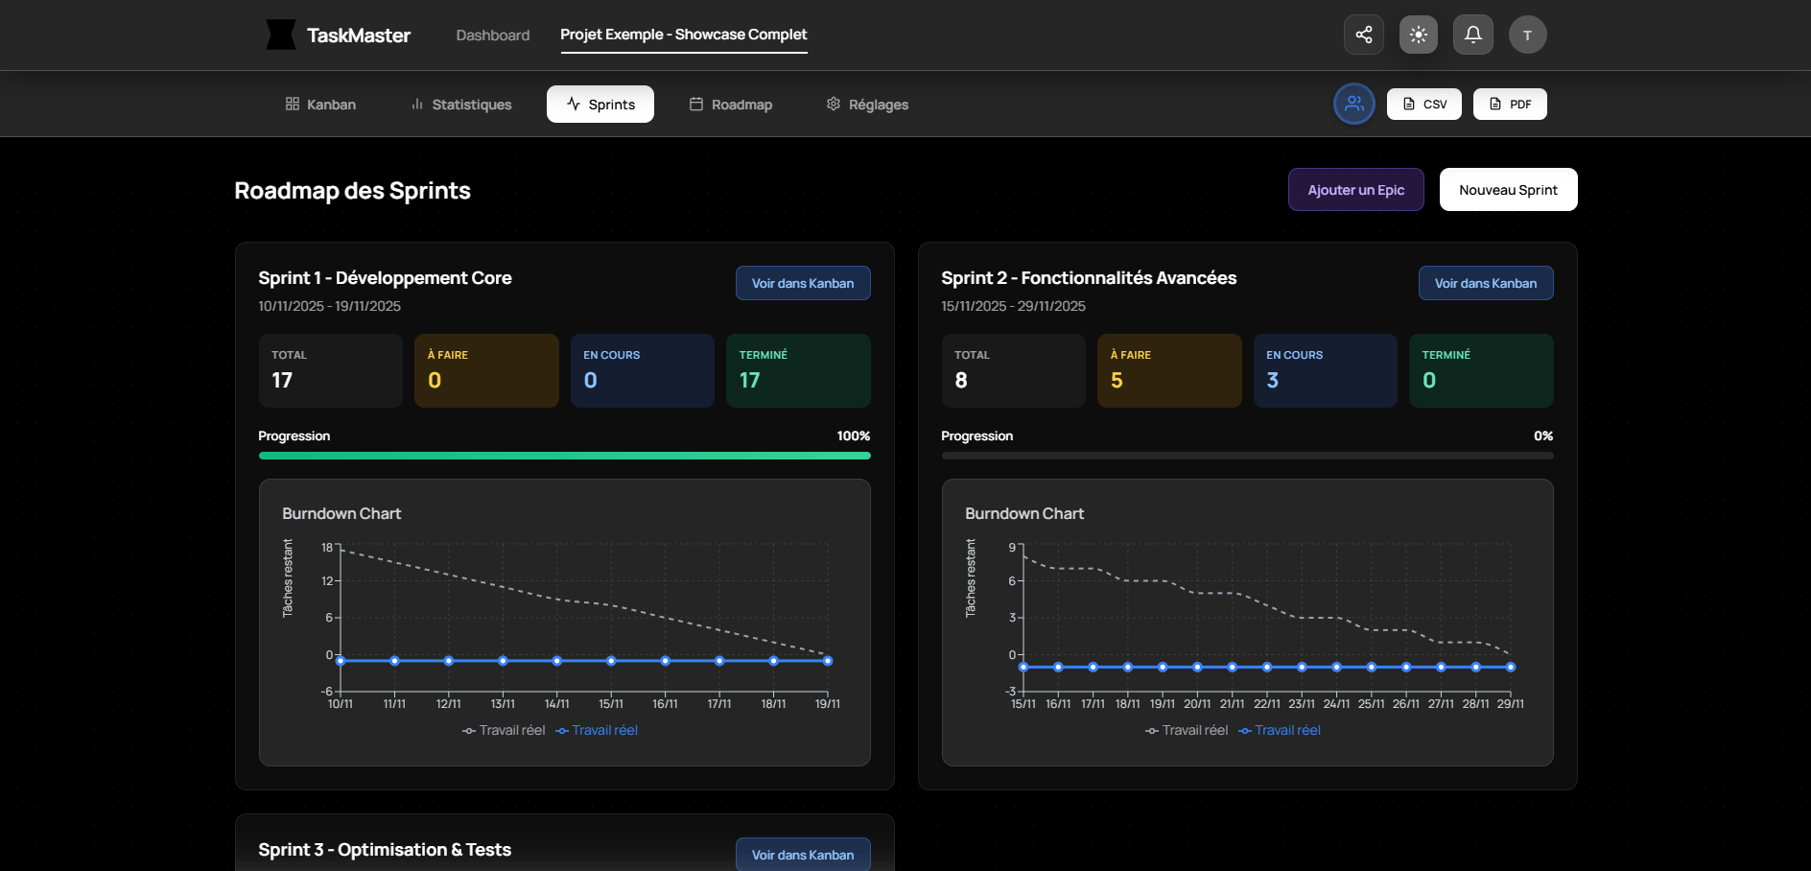Click Ajouter un Epic
This screenshot has height=871, width=1811.
[1355, 189]
